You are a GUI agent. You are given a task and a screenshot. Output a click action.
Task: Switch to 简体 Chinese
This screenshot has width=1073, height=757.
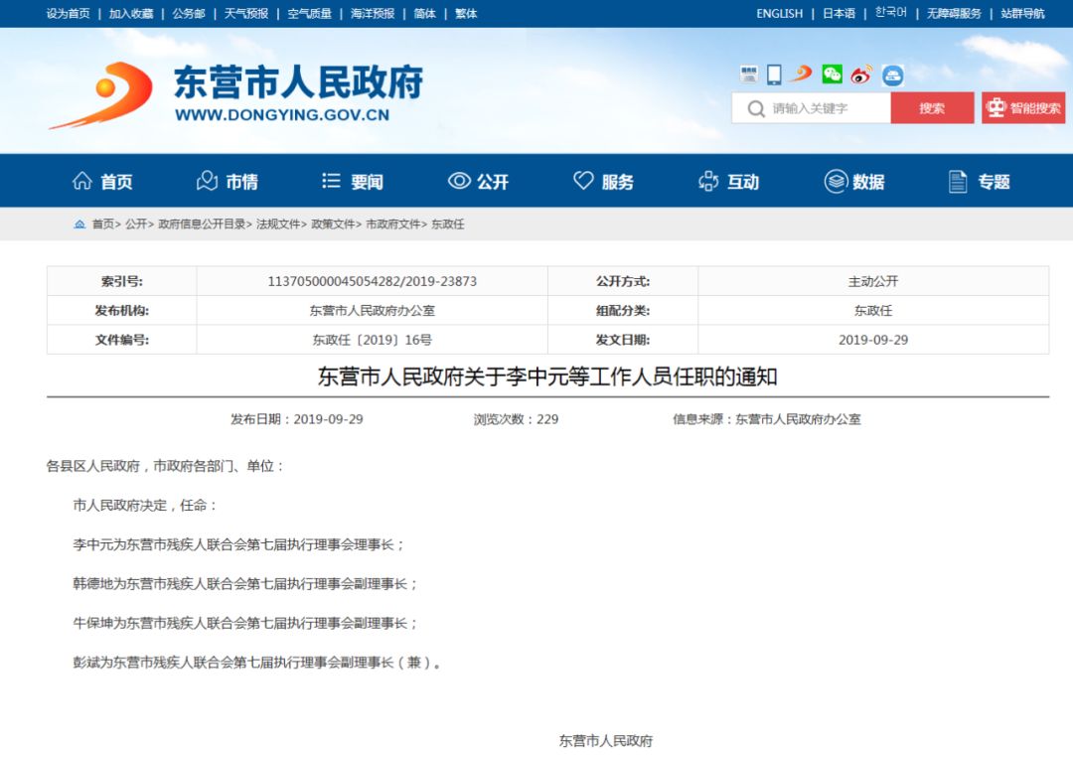(425, 14)
